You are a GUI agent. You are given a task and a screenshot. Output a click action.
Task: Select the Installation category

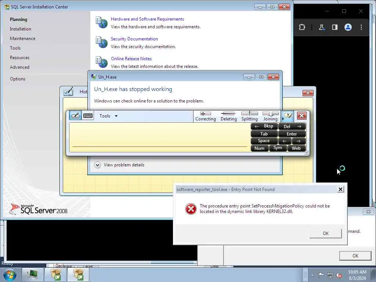tap(21, 29)
